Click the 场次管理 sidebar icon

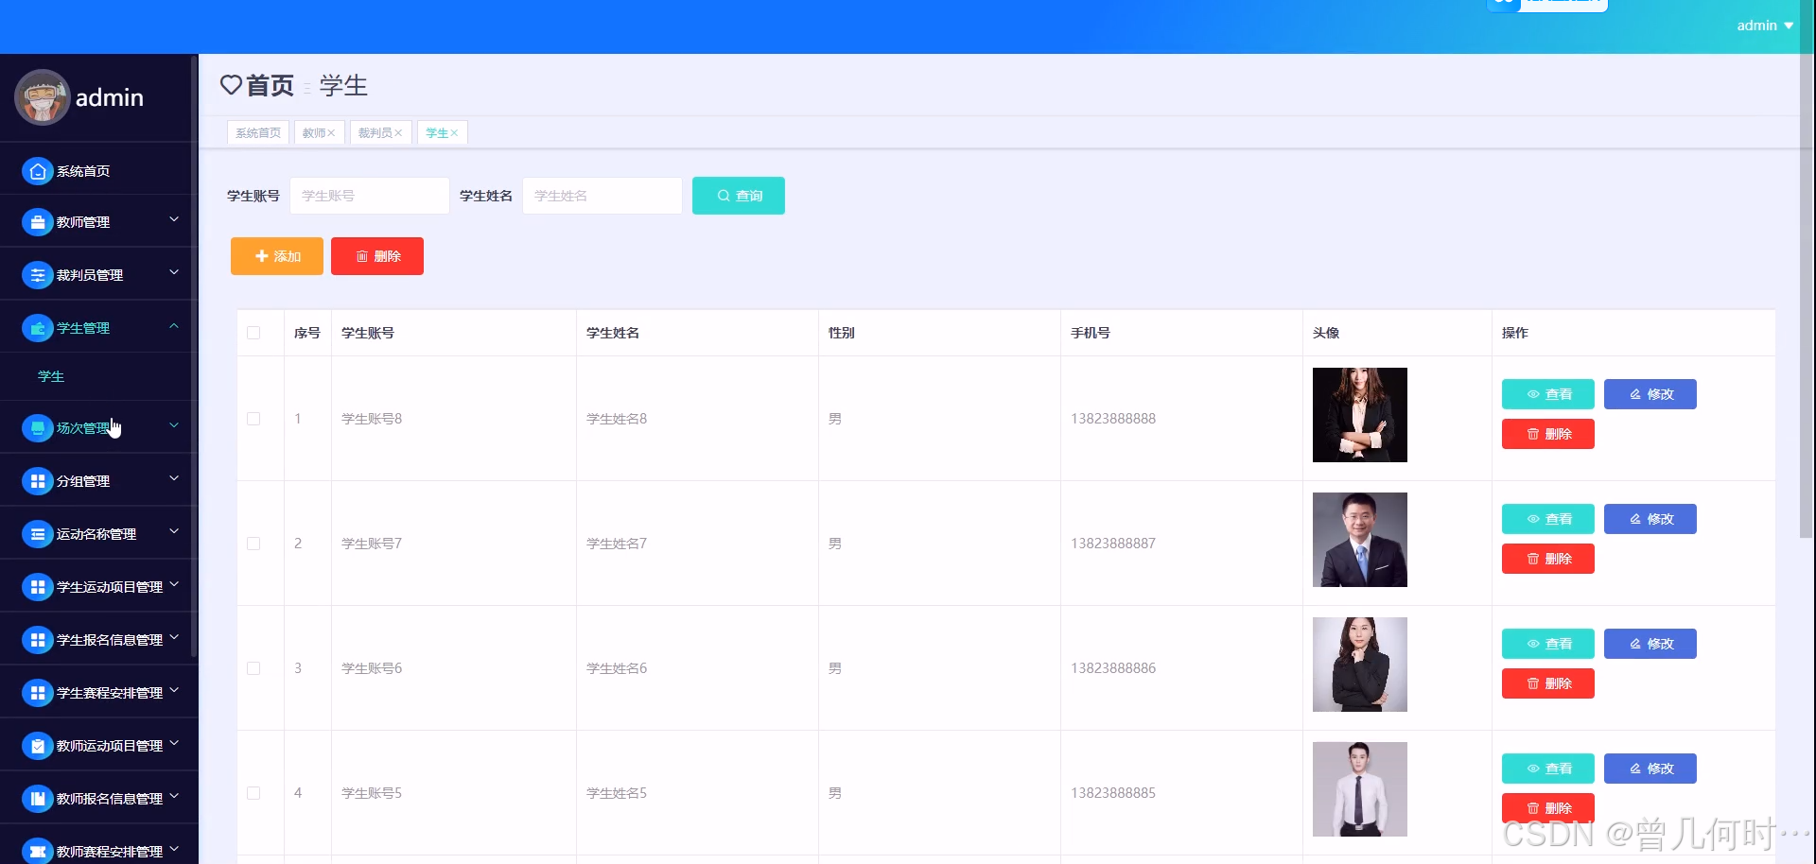pos(37,428)
